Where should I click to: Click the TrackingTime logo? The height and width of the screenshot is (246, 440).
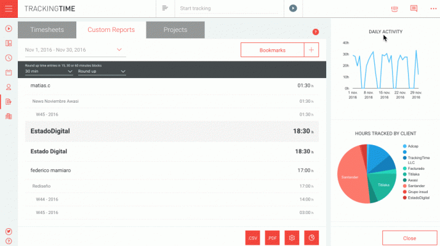(x=50, y=9)
